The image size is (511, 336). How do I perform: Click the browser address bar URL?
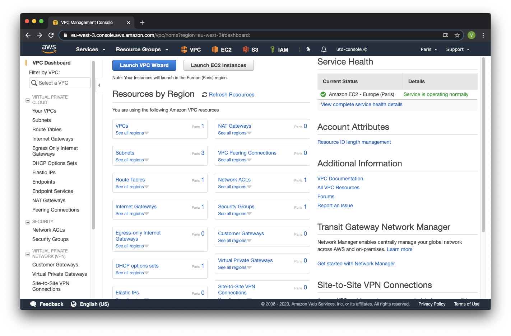(161, 35)
